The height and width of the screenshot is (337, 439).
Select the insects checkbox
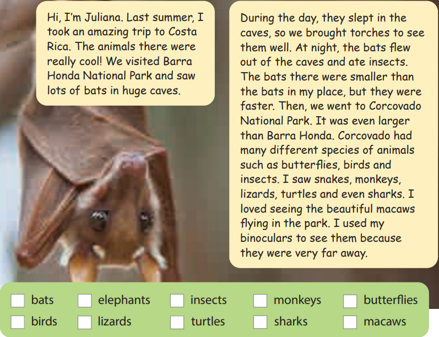point(177,301)
